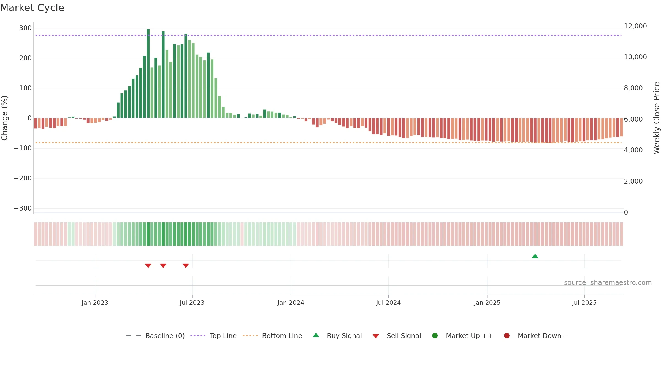The image size is (661, 372).
Task: Click the 200 left axis tick label
Action: point(25,58)
